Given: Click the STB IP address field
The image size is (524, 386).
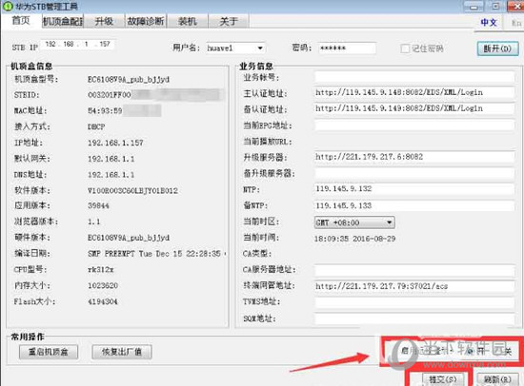Looking at the screenshot, I should (x=77, y=44).
